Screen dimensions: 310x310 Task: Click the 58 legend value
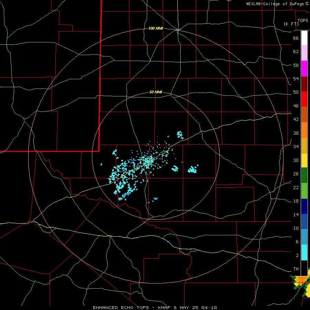click(296, 65)
